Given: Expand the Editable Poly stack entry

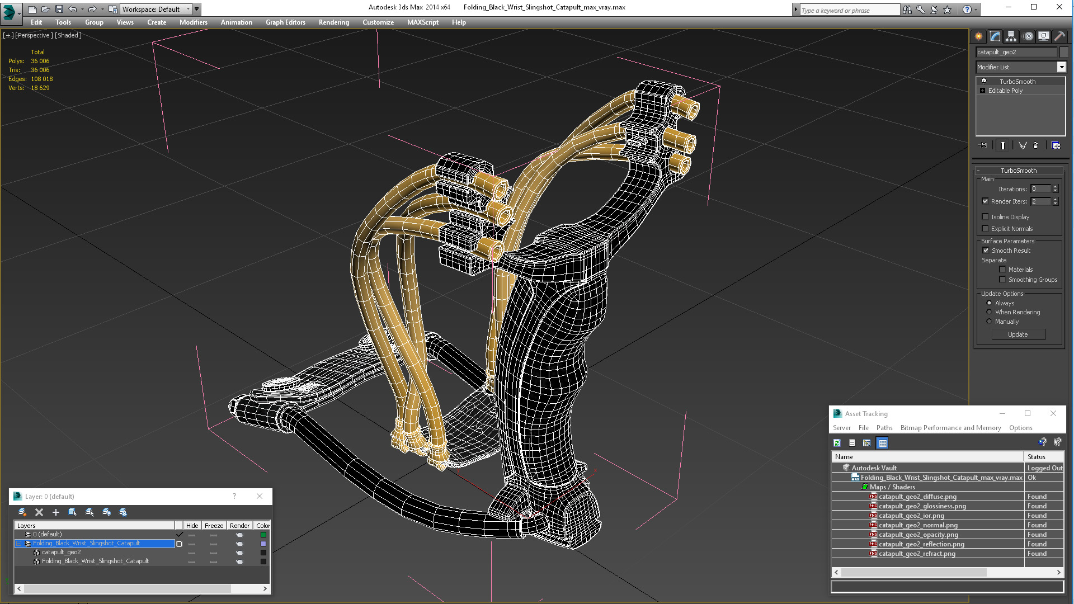Looking at the screenshot, I should [x=982, y=91].
